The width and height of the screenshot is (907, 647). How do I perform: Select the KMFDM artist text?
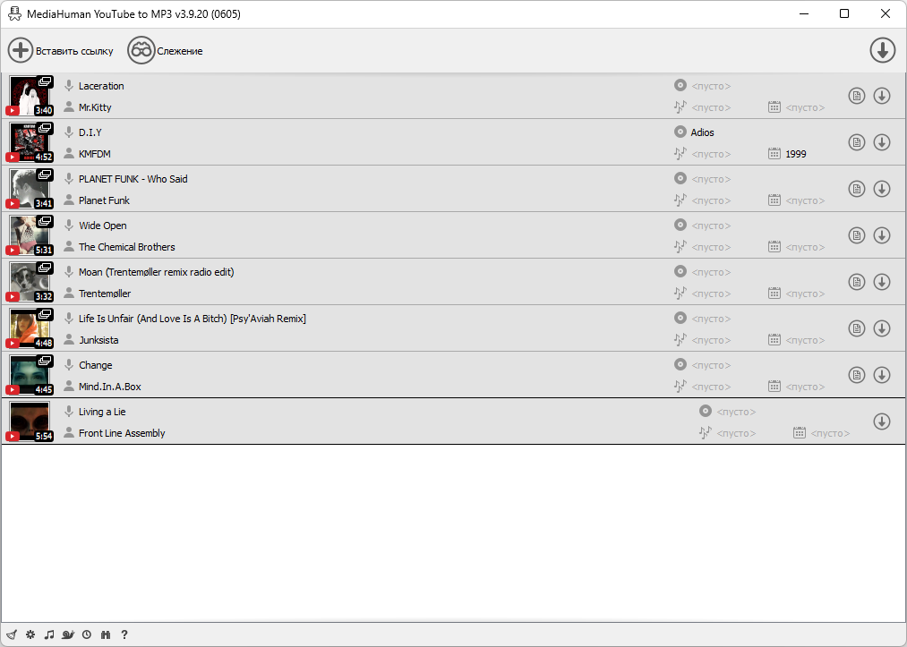[94, 154]
